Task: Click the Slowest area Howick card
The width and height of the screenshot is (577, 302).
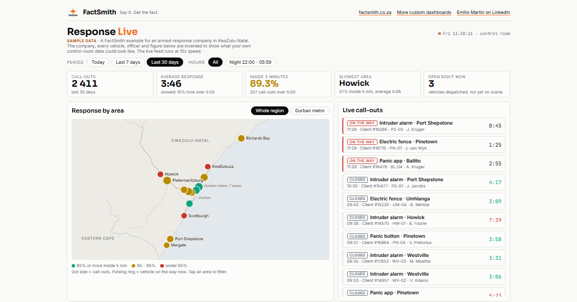Action: (377, 84)
